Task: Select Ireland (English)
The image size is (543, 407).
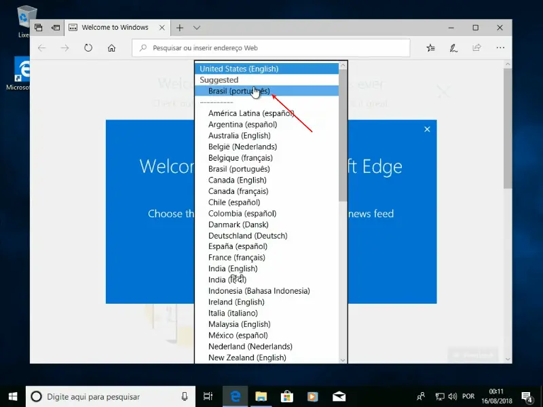Action: tap(267, 302)
